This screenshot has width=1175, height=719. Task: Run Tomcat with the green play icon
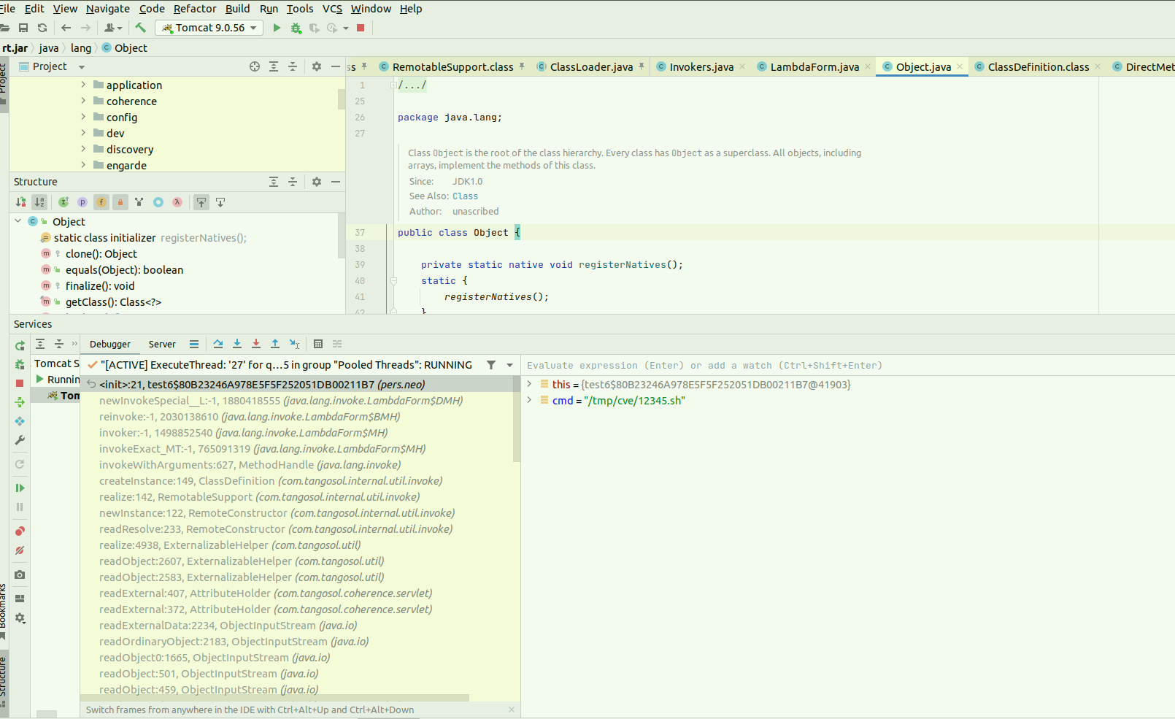coord(277,28)
